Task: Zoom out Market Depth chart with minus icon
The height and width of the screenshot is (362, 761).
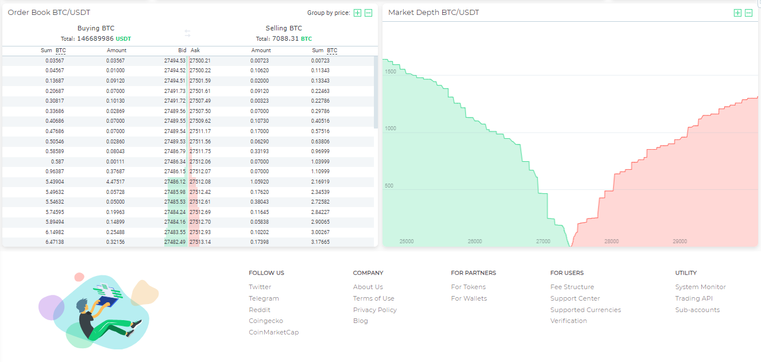Action: click(749, 13)
